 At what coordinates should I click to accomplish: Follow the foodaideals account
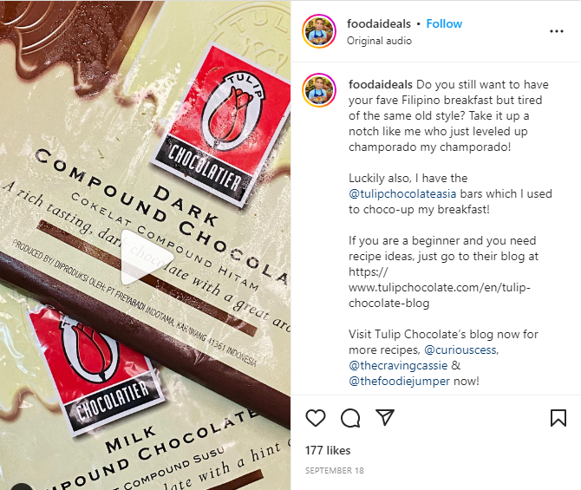click(x=444, y=23)
